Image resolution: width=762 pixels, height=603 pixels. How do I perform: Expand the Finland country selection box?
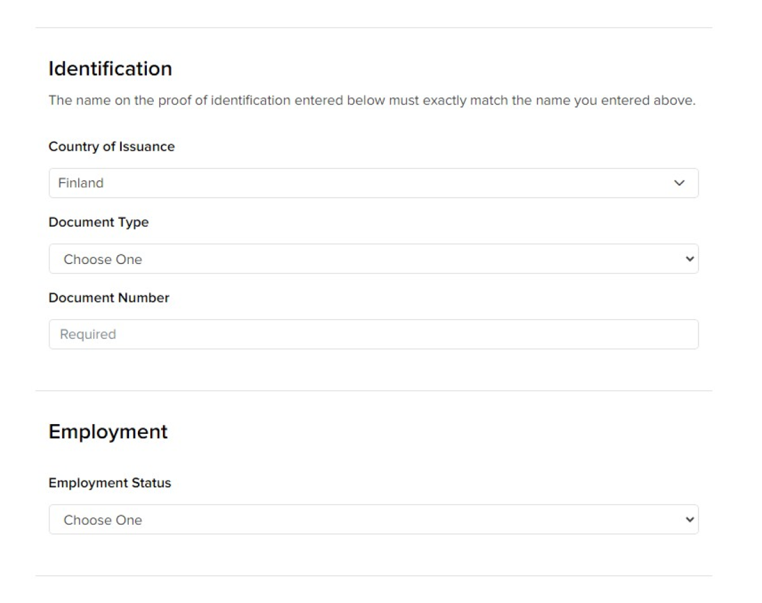pos(373,183)
